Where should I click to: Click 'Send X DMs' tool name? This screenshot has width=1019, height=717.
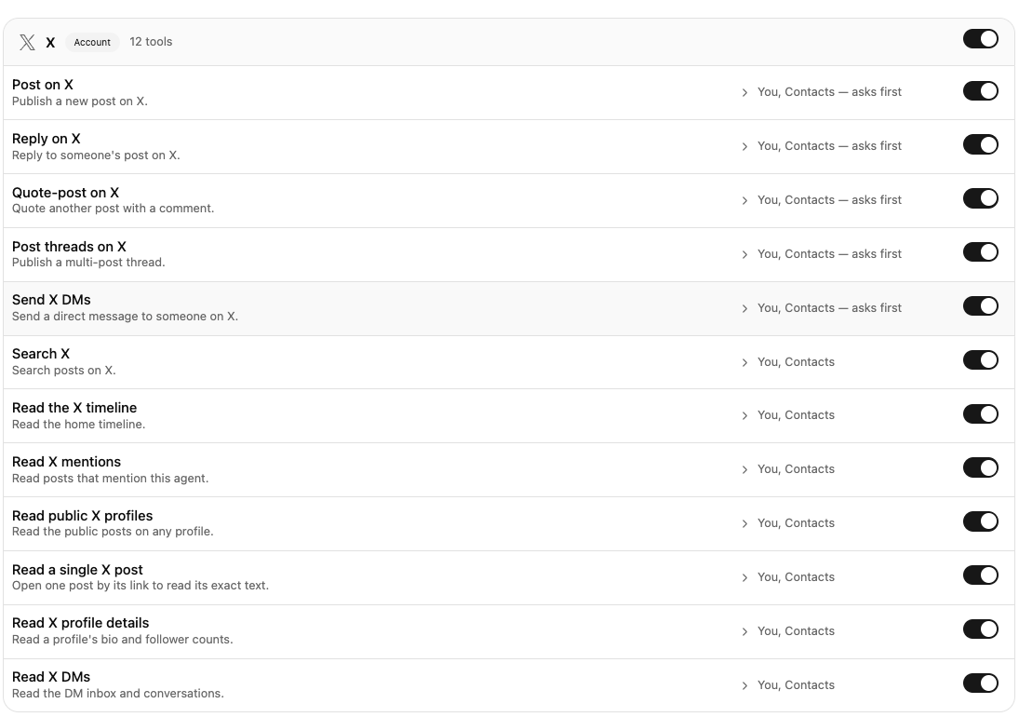(x=51, y=300)
